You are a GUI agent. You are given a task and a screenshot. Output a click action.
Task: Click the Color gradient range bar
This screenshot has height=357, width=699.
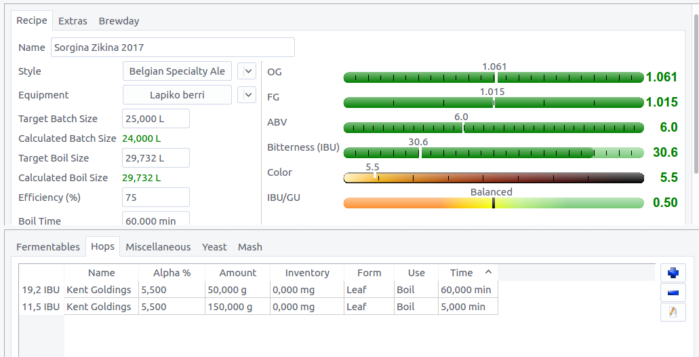click(493, 178)
